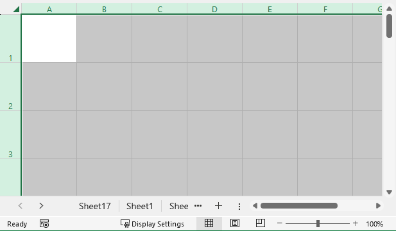Click the vertical dots tab bar splitter
396x231 pixels.
click(x=239, y=207)
